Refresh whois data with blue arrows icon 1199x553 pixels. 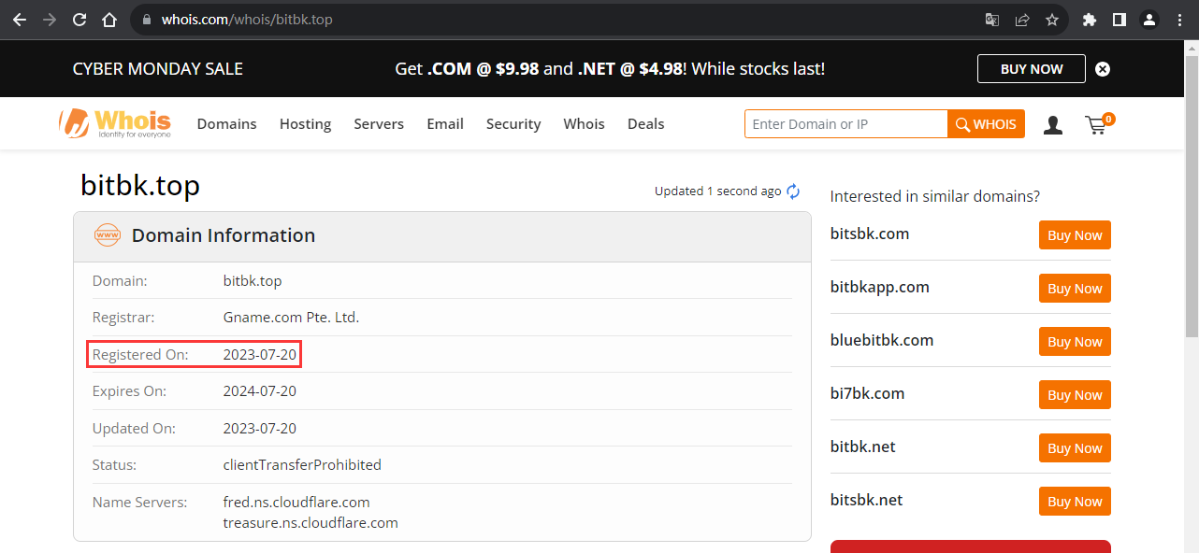793,191
